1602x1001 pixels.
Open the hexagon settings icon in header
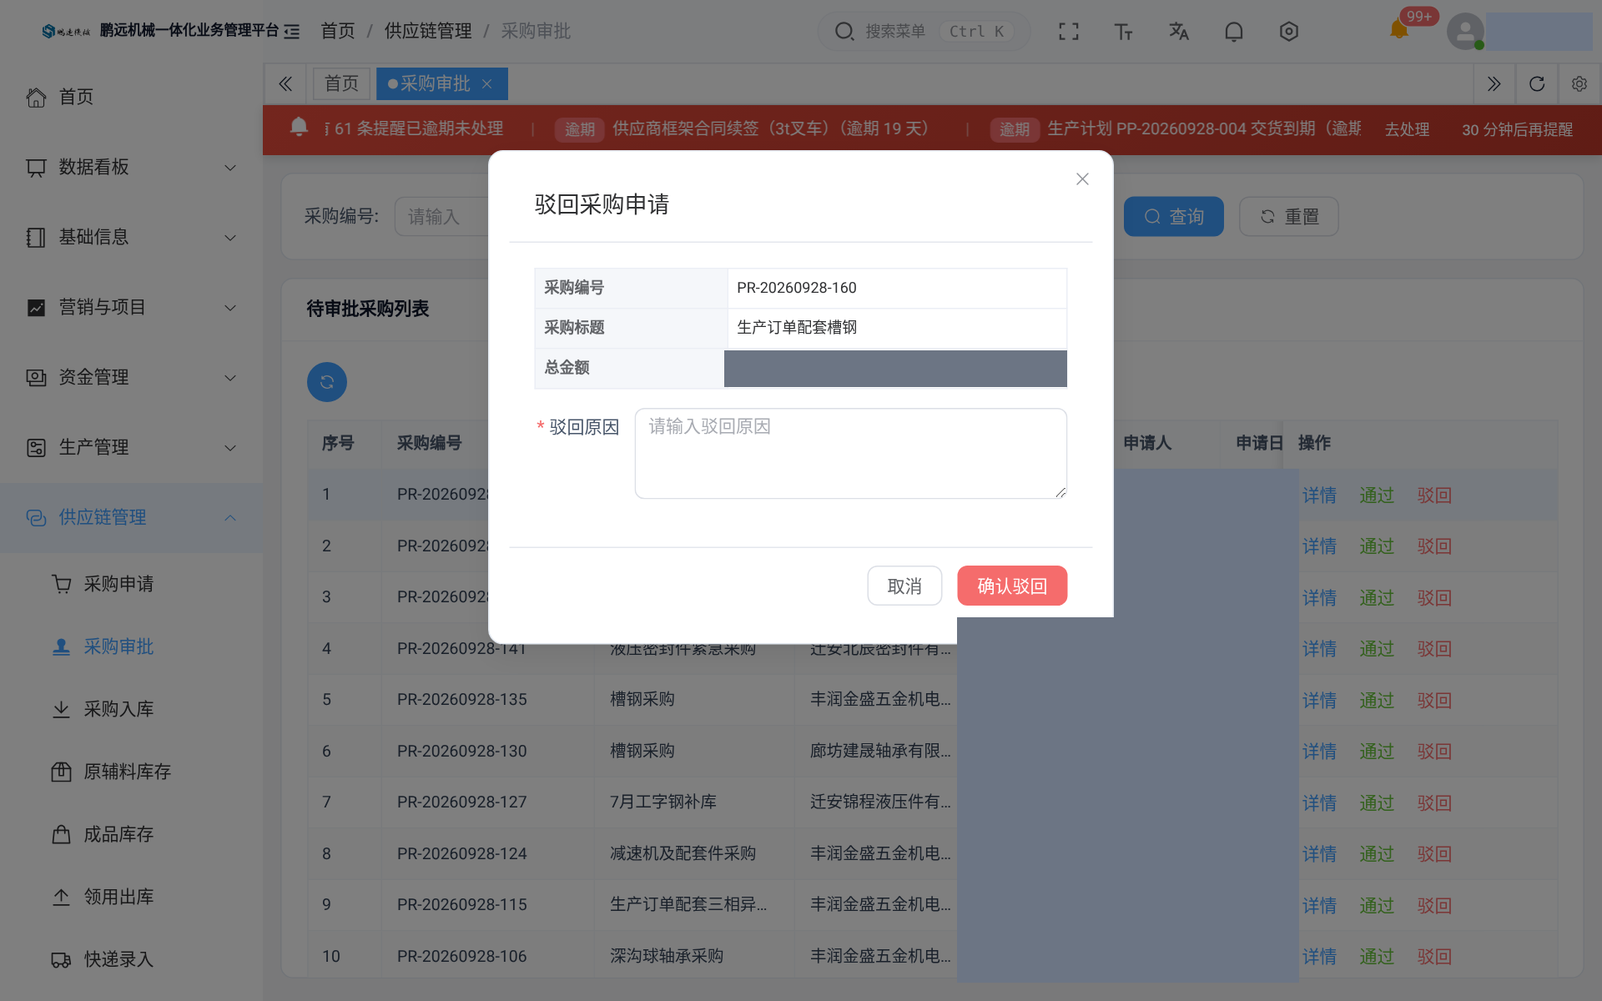(x=1288, y=32)
